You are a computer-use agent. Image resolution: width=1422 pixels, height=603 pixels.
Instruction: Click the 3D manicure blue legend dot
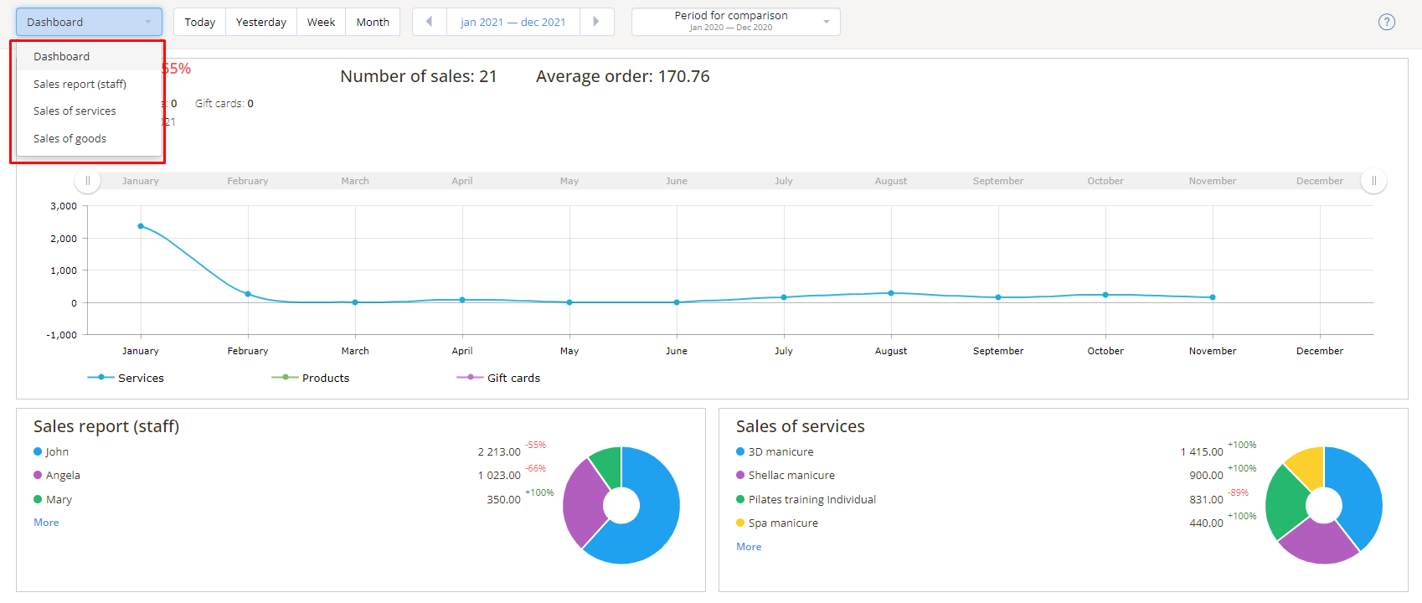coord(740,451)
